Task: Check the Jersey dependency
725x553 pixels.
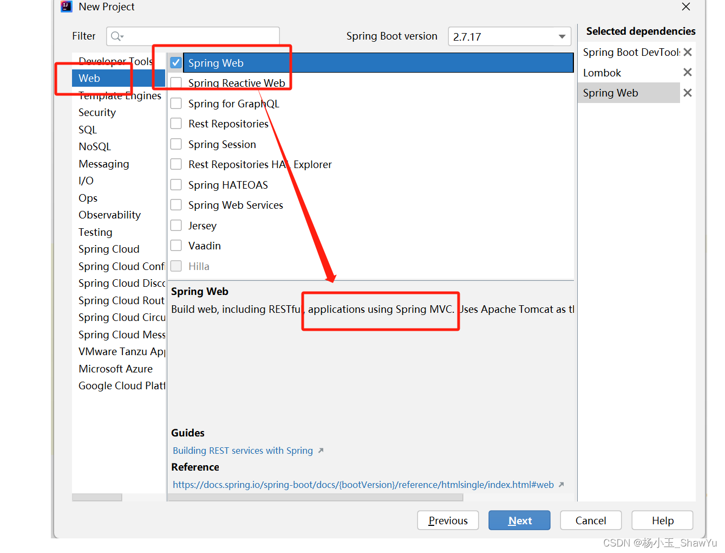Action: [x=176, y=225]
